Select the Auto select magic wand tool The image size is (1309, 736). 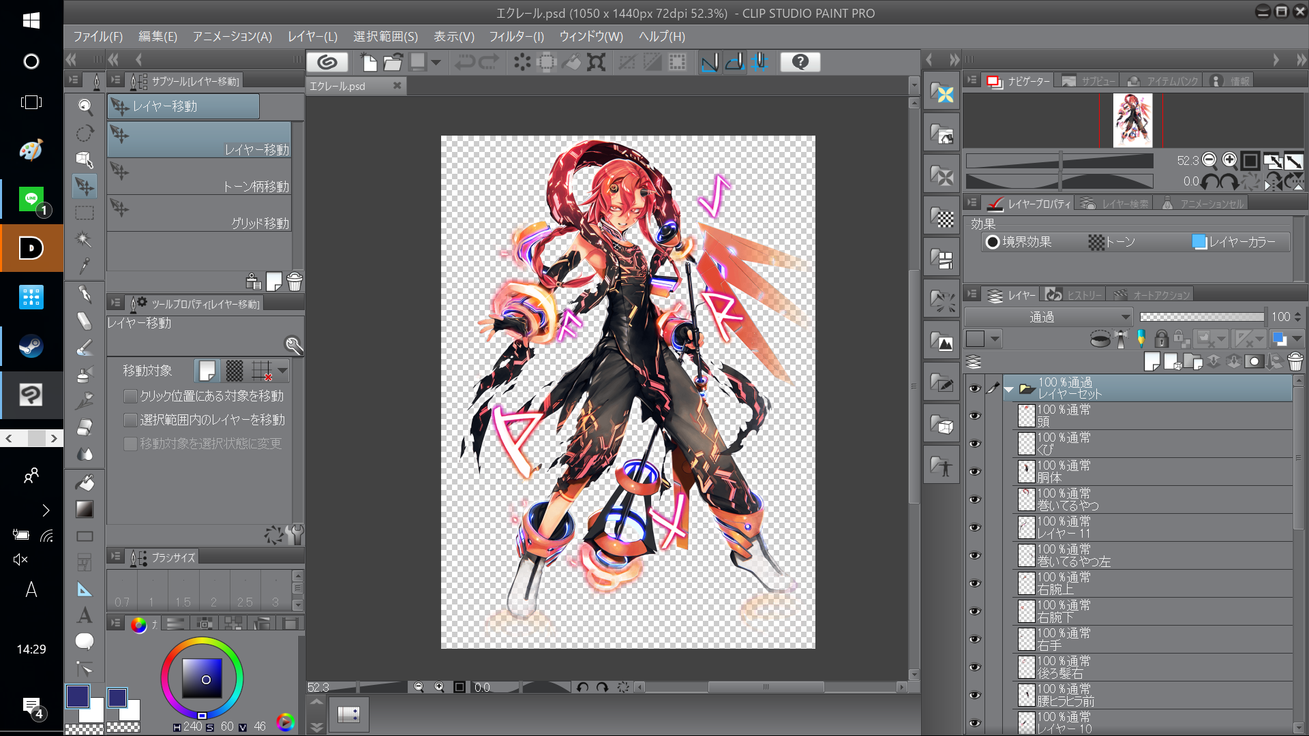[x=85, y=239]
